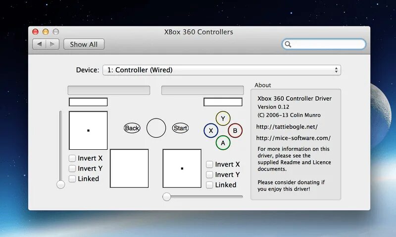
Task: Enable right stick Invert X checkbox
Action: click(x=209, y=165)
